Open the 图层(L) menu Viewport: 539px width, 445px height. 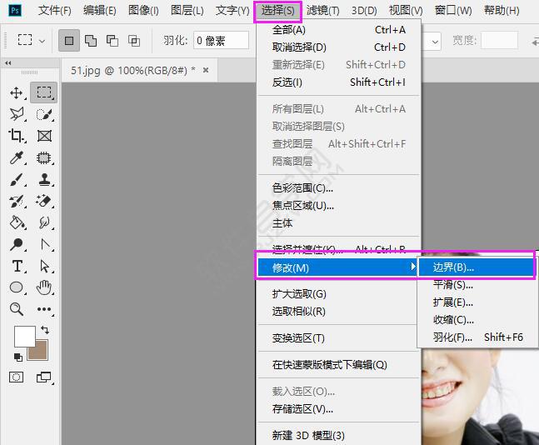(x=187, y=10)
